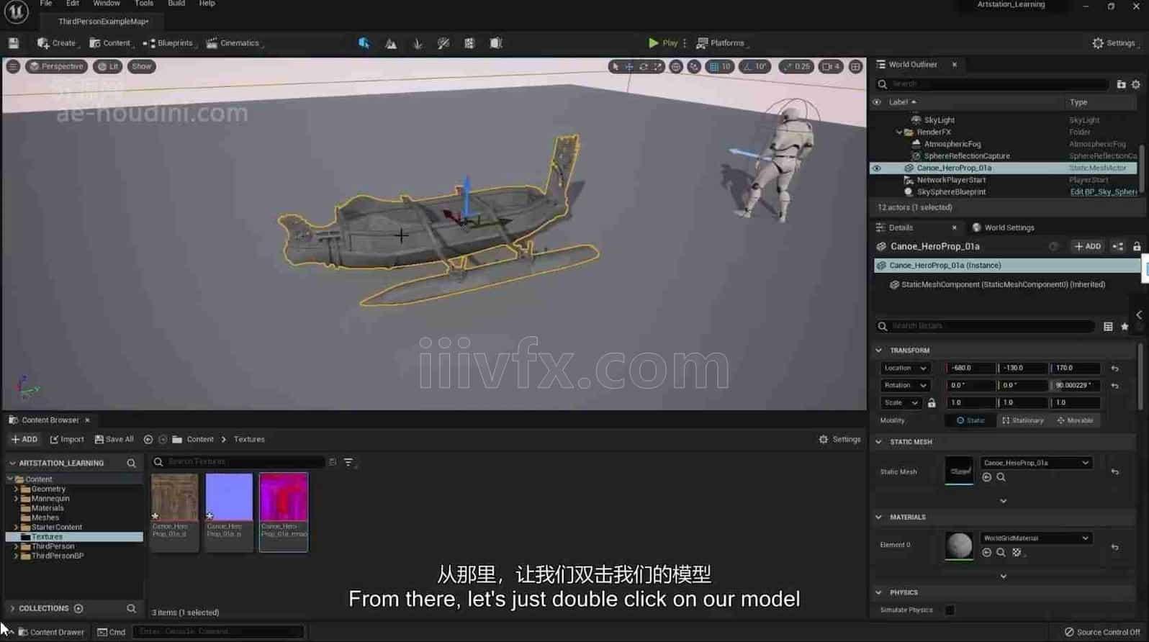This screenshot has height=642, width=1149.
Task: Choose the Scale gizmo tool in viewport
Action: (x=658, y=66)
